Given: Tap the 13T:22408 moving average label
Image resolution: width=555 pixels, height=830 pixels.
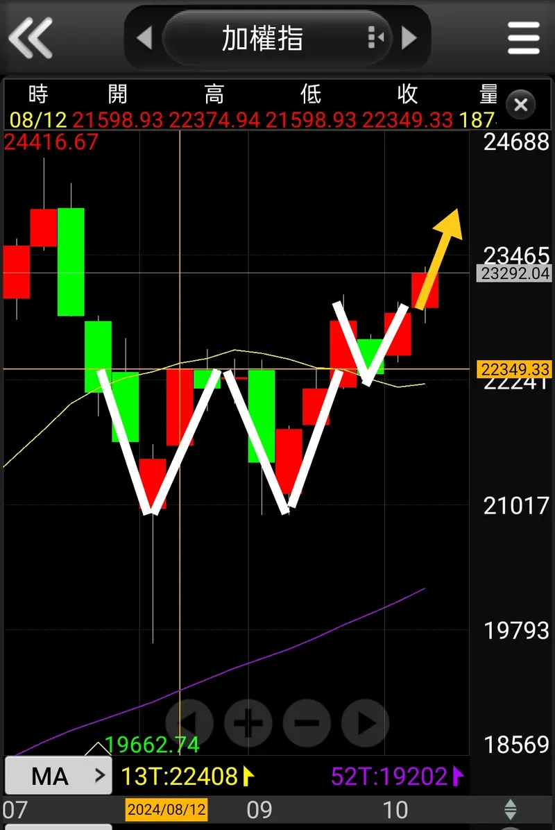Looking at the screenshot, I should (188, 777).
